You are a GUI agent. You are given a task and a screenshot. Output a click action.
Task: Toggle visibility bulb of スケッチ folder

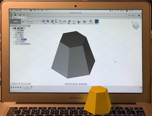pyautogui.click(x=16, y=41)
